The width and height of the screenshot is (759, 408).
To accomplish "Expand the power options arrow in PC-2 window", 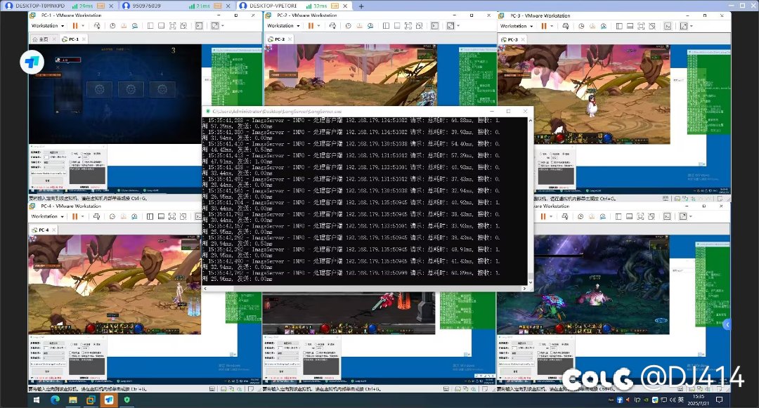I will (x=318, y=25).
